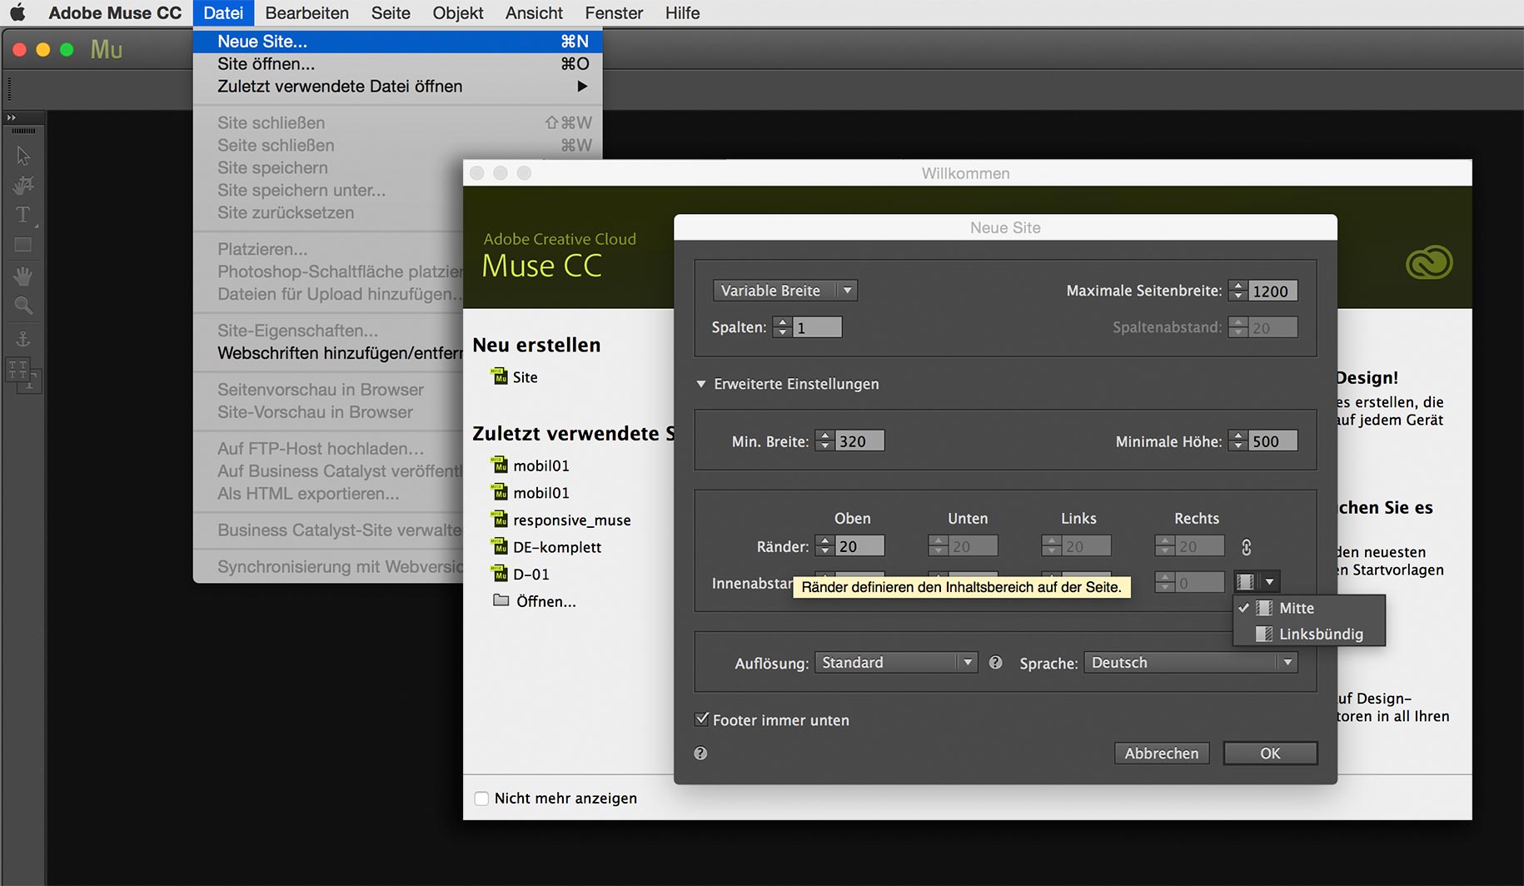Open the page alignment dropdown arrow
Screen dimensions: 1524x886
(1270, 582)
